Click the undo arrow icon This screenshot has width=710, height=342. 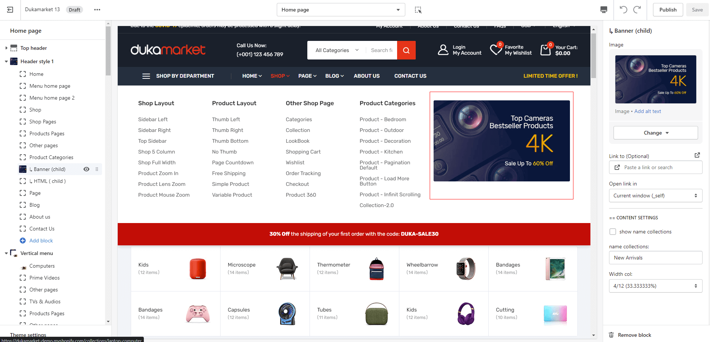(x=623, y=10)
